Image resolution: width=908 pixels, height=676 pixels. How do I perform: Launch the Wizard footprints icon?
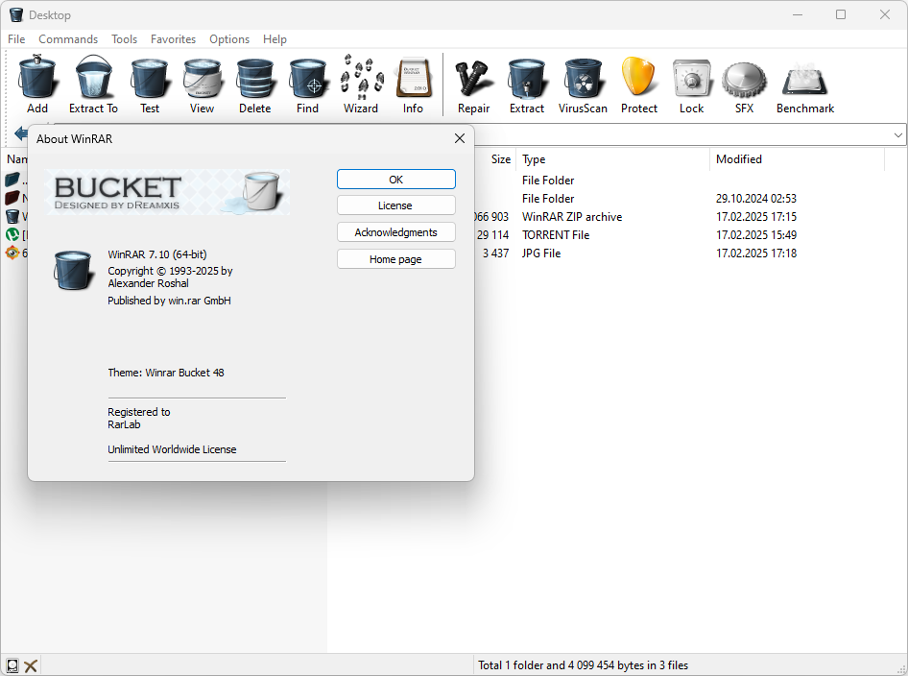[x=361, y=84]
